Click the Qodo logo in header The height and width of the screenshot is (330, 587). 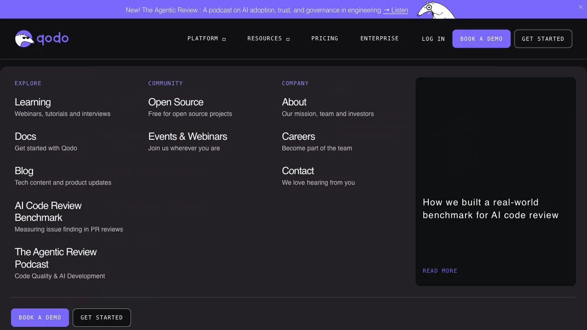(x=42, y=38)
